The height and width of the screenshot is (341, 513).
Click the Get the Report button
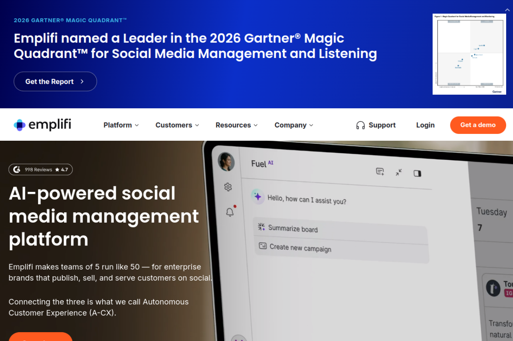pos(55,82)
